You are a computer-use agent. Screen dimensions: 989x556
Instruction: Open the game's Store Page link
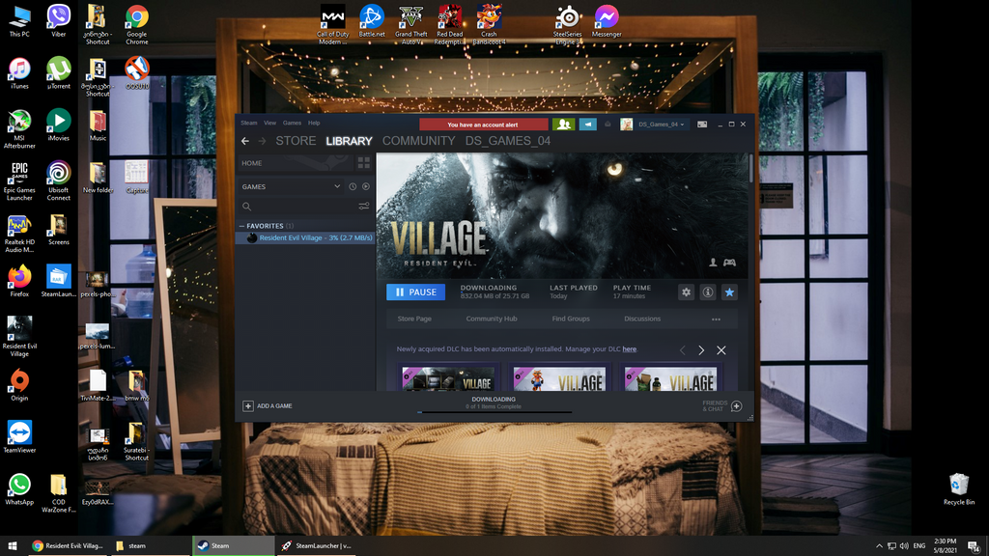(x=414, y=319)
